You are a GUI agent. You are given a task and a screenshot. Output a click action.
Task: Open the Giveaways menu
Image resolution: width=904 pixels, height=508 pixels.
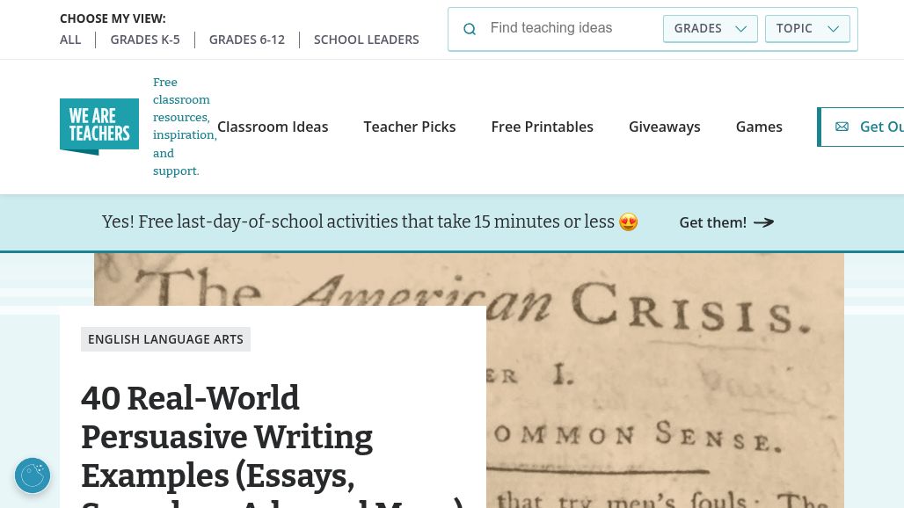[x=665, y=127]
